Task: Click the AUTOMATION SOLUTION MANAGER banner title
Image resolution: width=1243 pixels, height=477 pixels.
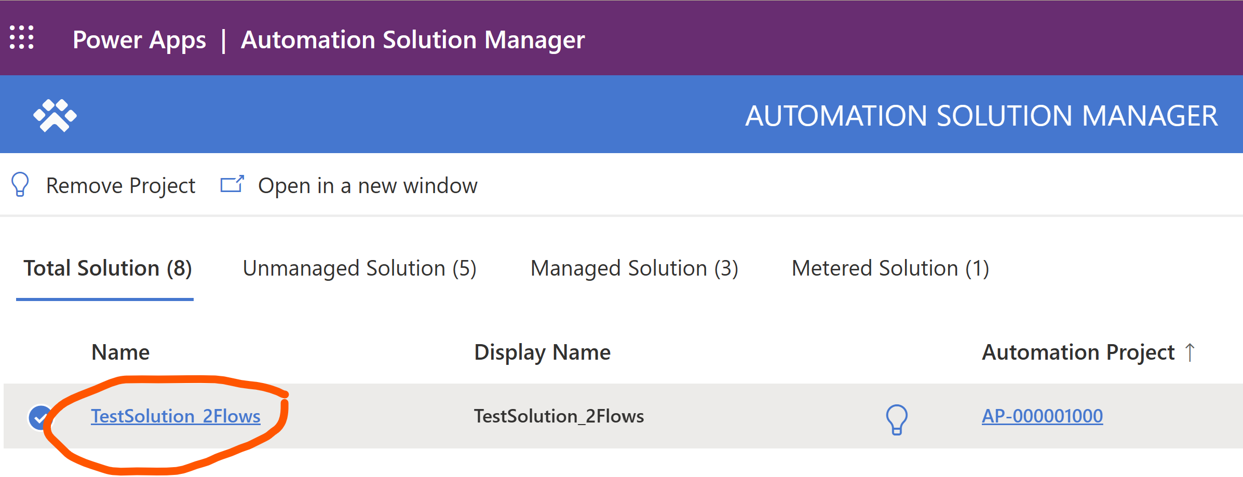Action: 981,115
